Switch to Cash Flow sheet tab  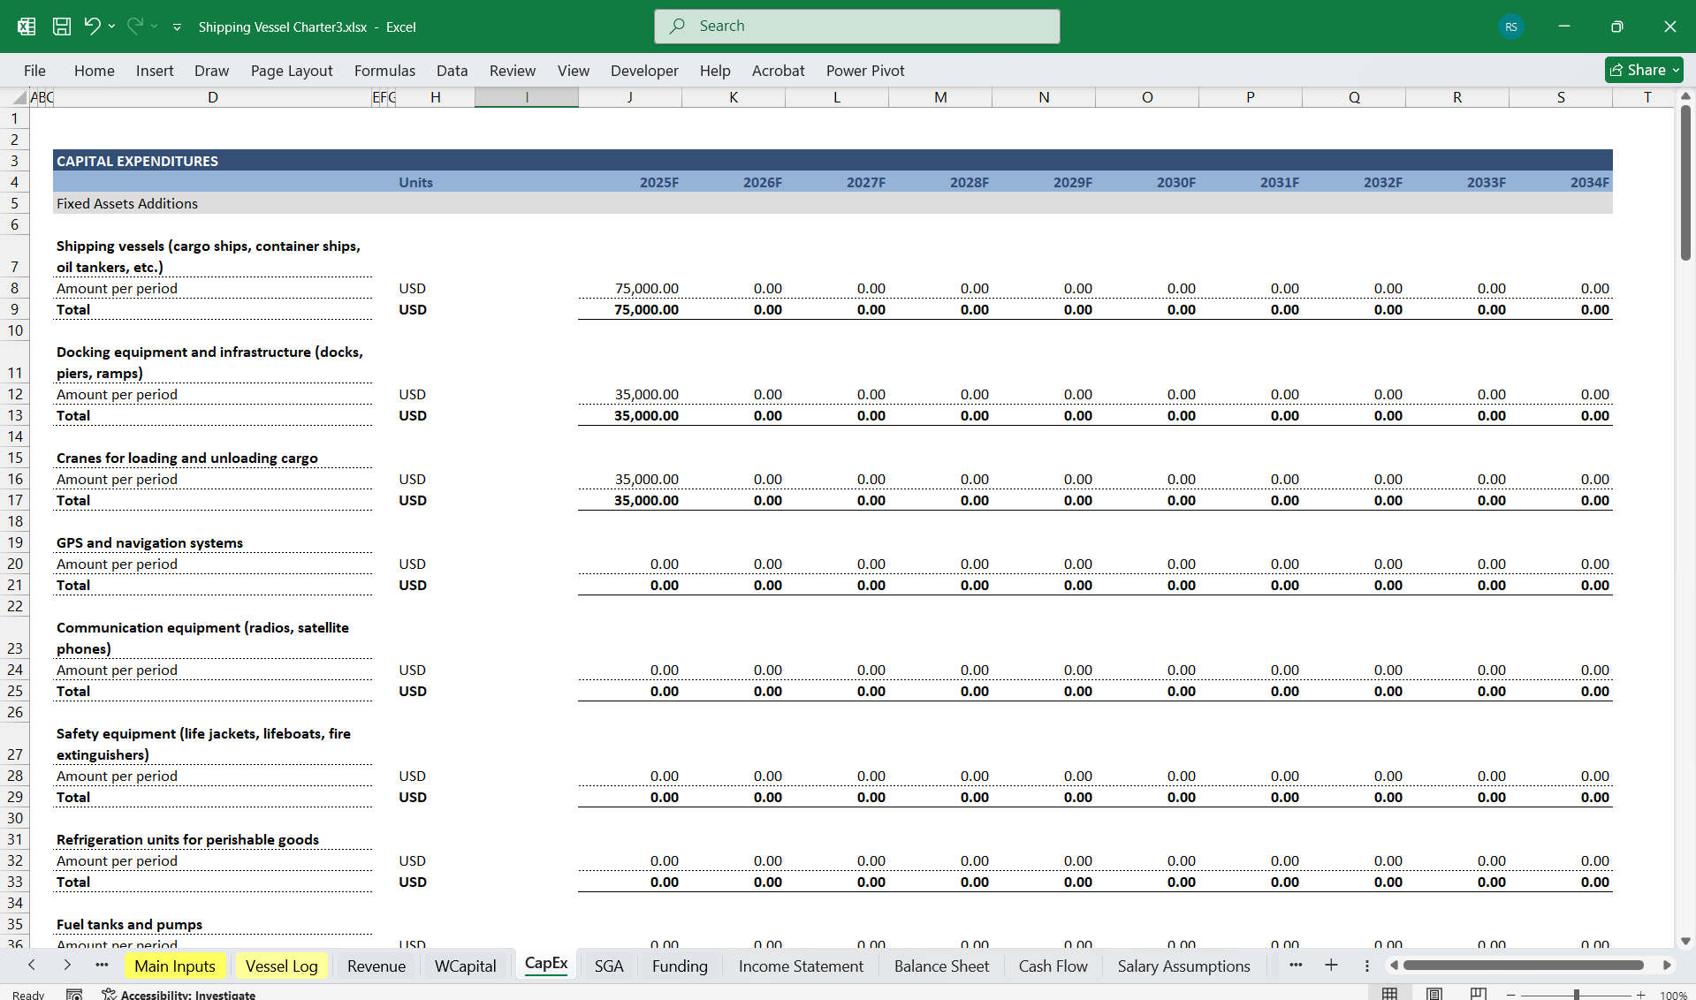1053,966
